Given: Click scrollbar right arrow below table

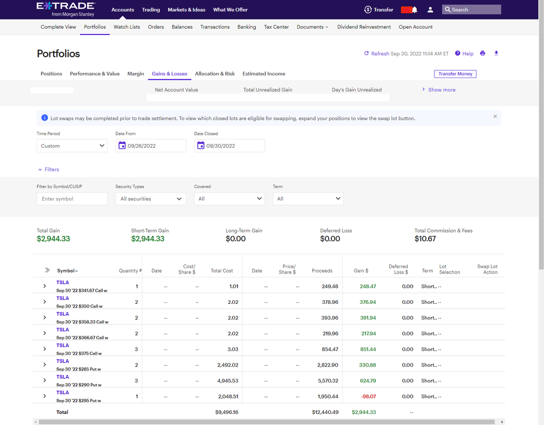Looking at the screenshot, I should click(502, 422).
